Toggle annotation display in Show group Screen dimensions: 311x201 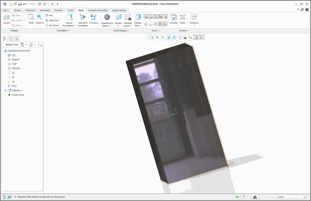pyautogui.click(x=165, y=17)
